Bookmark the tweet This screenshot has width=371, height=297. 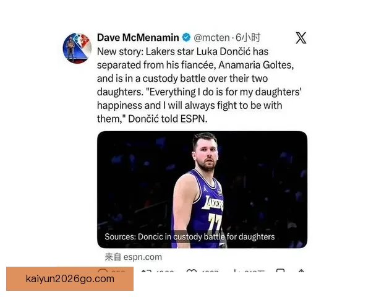point(280,271)
